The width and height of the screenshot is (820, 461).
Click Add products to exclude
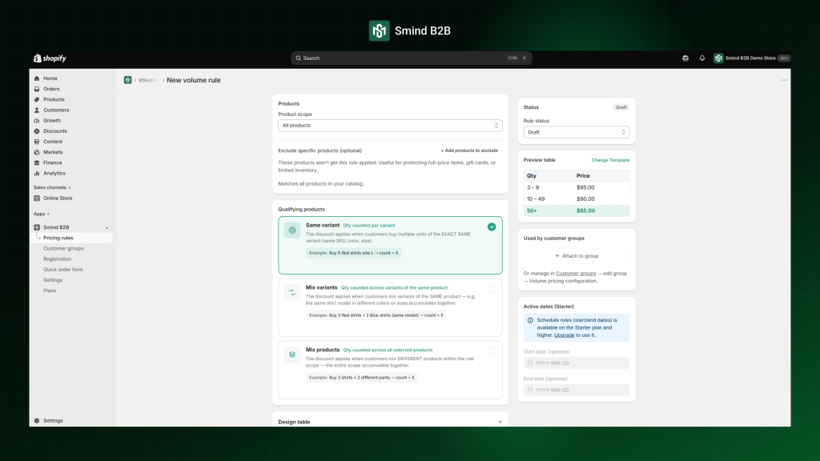click(x=469, y=150)
